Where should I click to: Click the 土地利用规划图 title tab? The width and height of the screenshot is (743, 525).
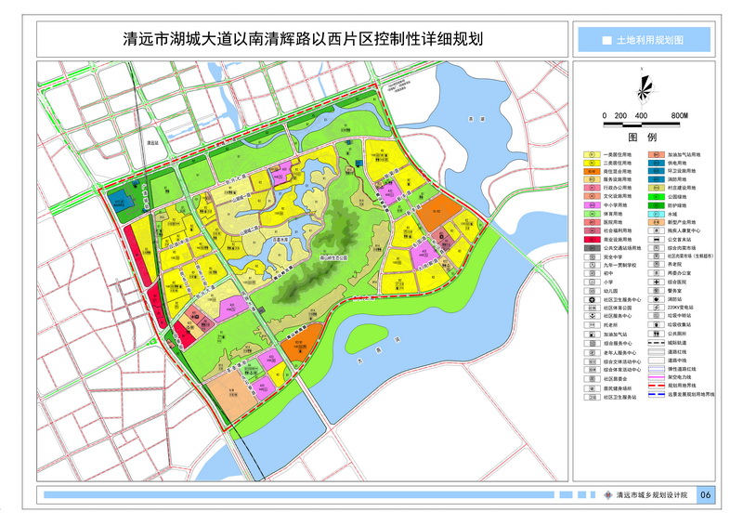[x=643, y=41]
